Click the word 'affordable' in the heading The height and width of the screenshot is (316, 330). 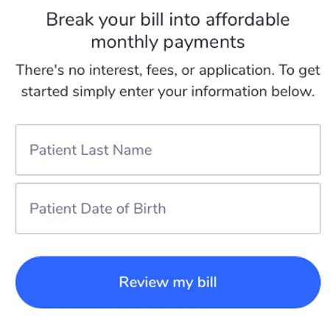tap(248, 20)
